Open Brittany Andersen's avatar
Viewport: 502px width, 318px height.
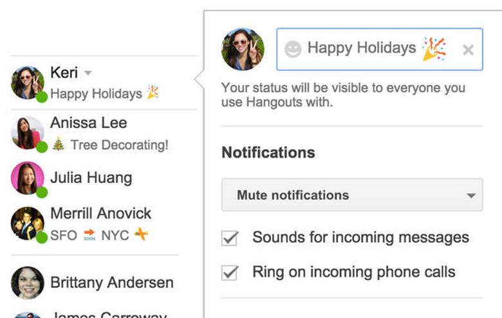click(x=28, y=283)
